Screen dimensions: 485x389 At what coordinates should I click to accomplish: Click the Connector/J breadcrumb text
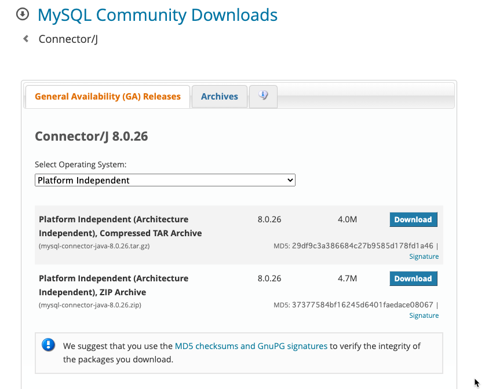tap(68, 39)
